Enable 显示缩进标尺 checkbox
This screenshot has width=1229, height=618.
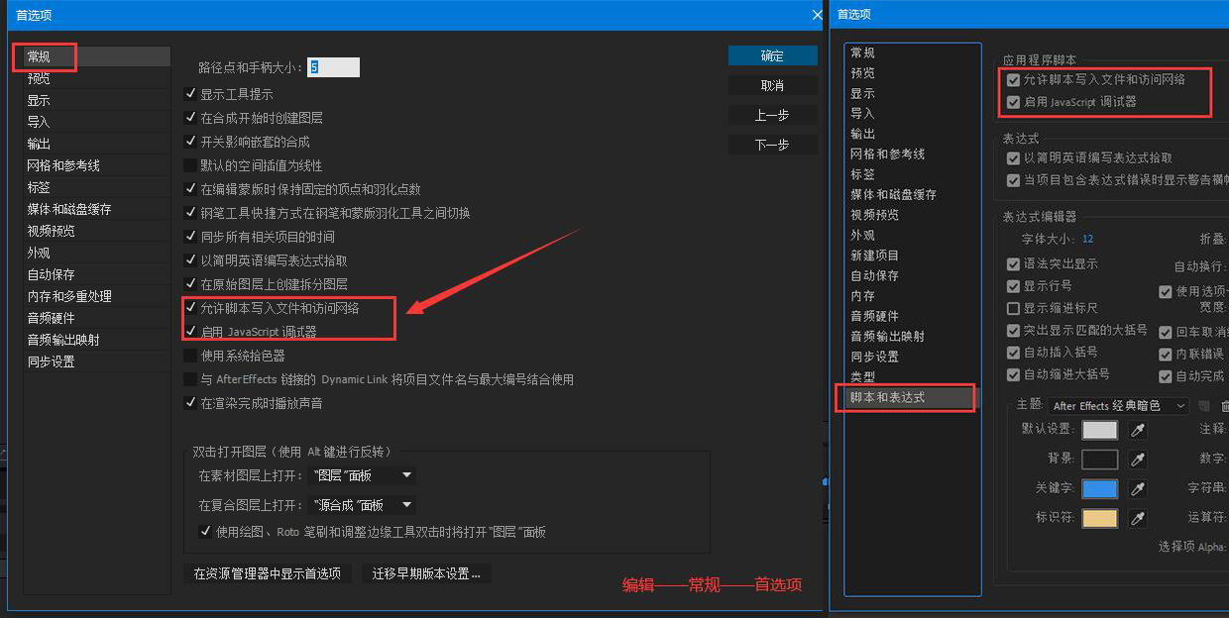[x=1013, y=308]
